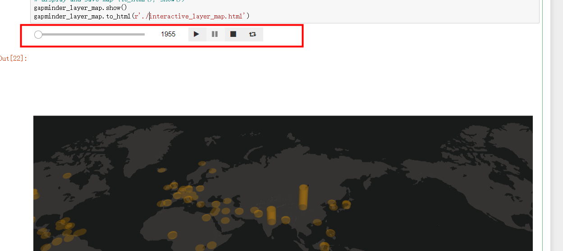Place cursor in gapminder_layer_map.show() line

(80, 8)
